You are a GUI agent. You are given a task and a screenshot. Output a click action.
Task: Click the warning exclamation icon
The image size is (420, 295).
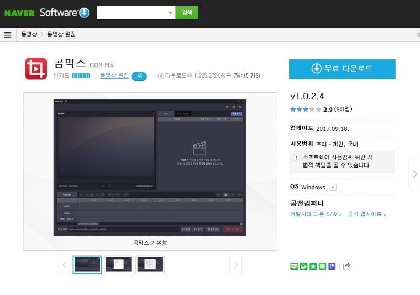tap(296, 158)
